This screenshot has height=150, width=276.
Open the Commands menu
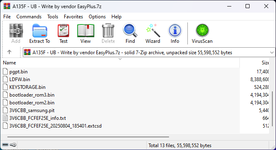click(x=29, y=17)
